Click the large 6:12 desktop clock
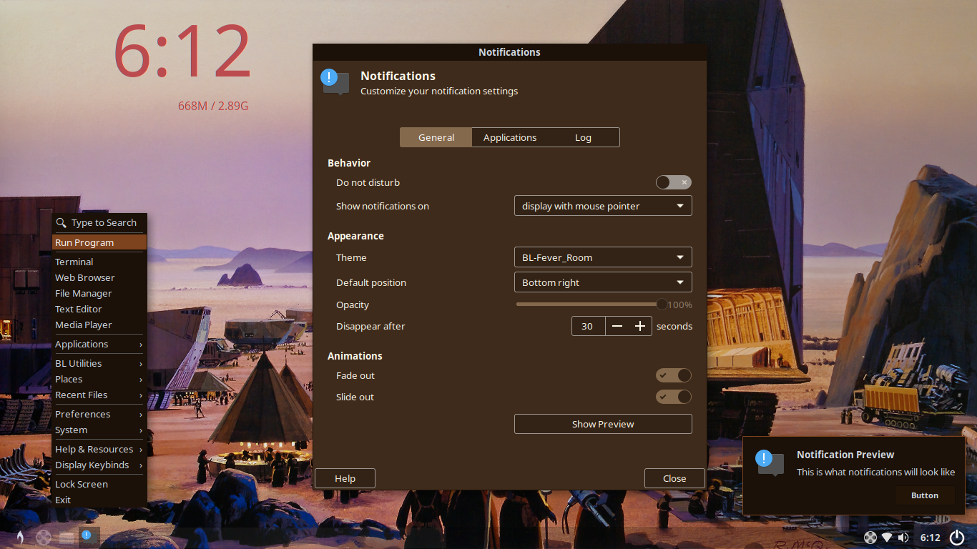Screen dimensions: 977x549 (x=182, y=51)
